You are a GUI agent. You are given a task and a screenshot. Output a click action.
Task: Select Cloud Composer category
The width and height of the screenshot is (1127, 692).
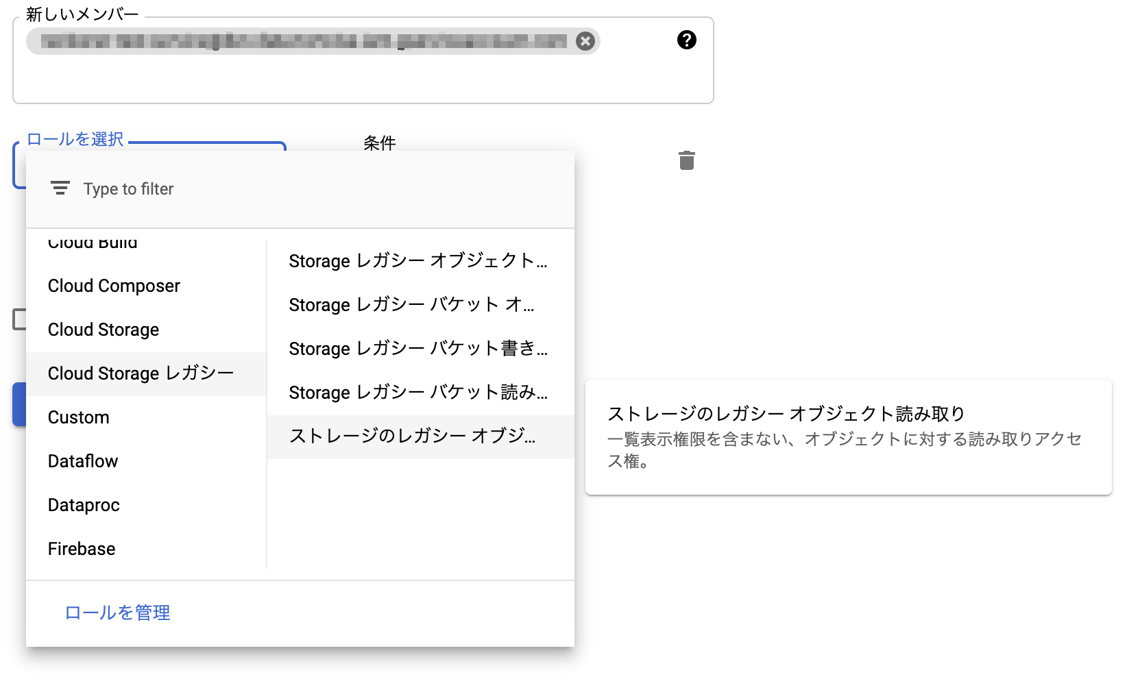coord(146,286)
